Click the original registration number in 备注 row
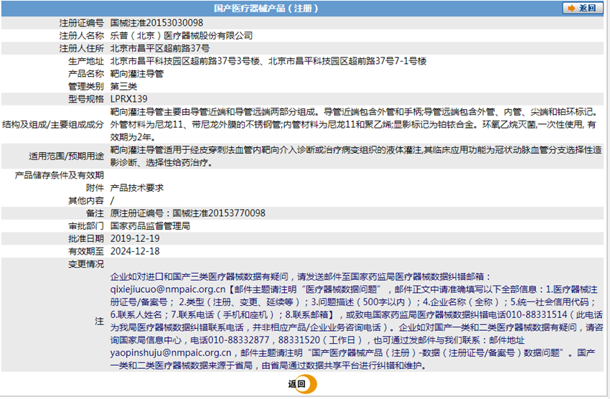Image resolution: width=610 pixels, height=399 pixels. [x=188, y=213]
